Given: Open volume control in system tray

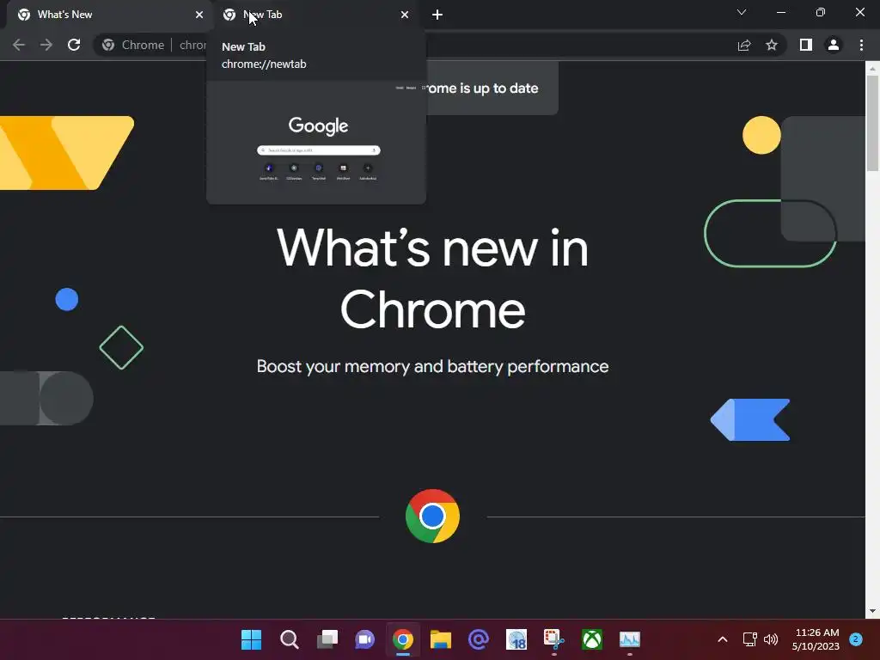Looking at the screenshot, I should pyautogui.click(x=771, y=639).
